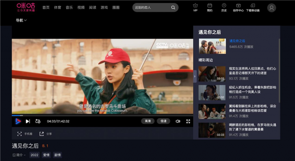
Task: Mute the video volume
Action: click(178, 121)
